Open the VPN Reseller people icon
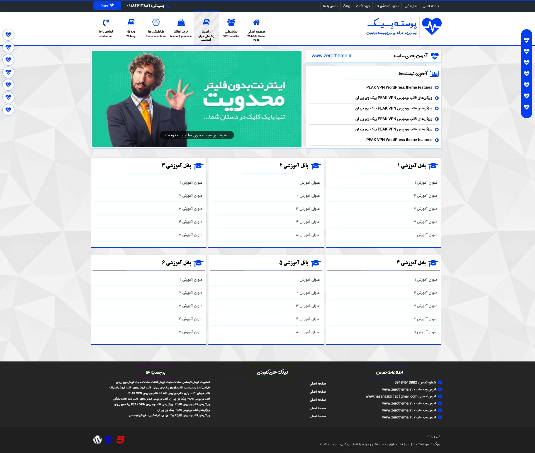 pyautogui.click(x=231, y=22)
